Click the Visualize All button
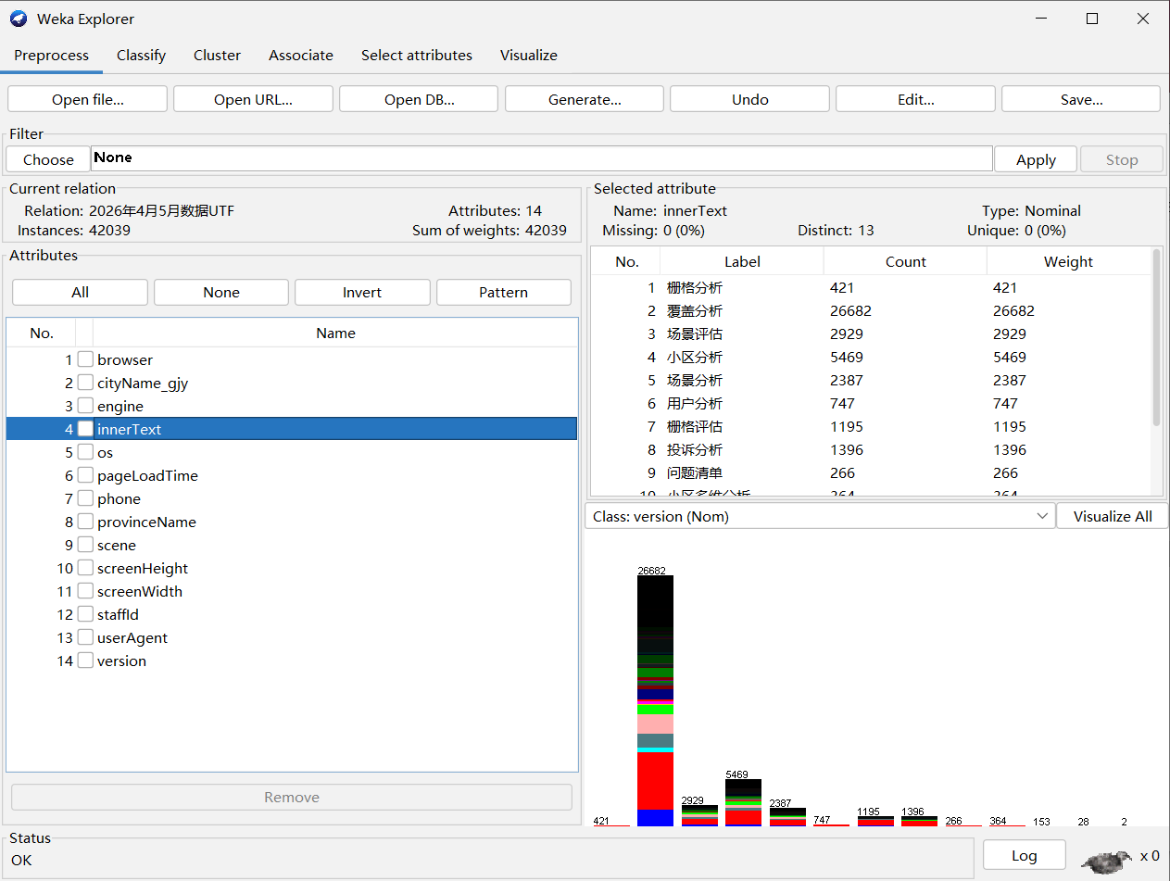1170x881 pixels. 1113,516
